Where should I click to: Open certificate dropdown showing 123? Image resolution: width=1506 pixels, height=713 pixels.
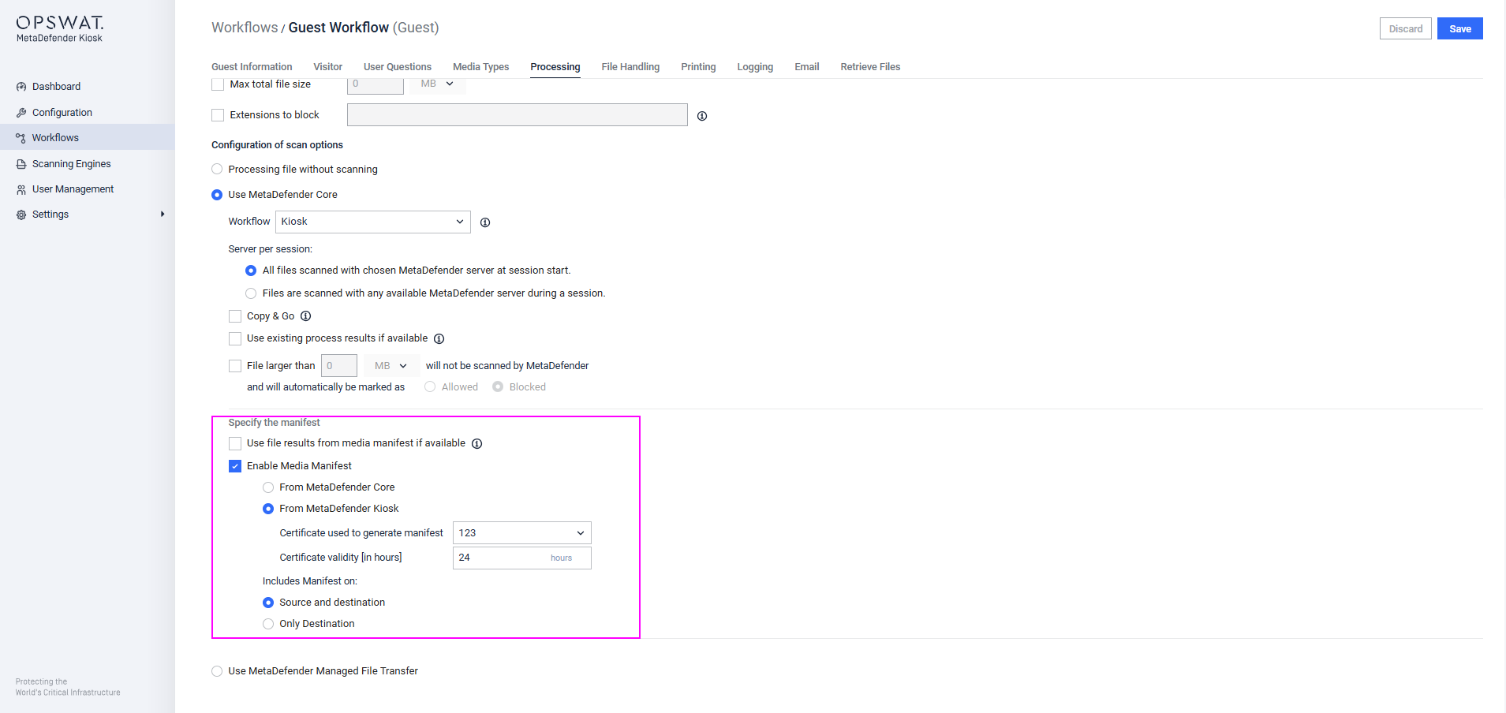pyautogui.click(x=522, y=533)
